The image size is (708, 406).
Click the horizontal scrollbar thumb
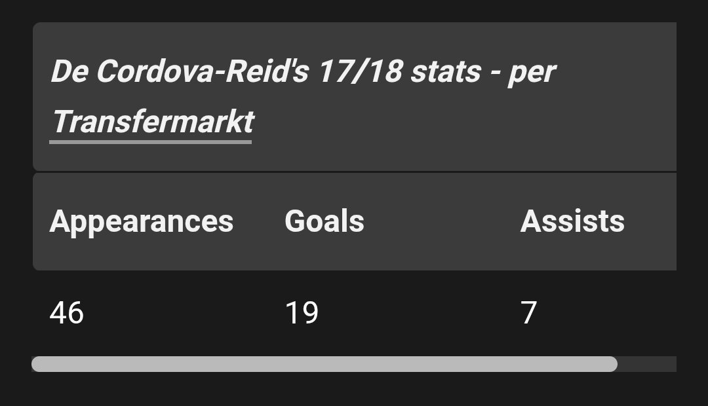click(324, 364)
